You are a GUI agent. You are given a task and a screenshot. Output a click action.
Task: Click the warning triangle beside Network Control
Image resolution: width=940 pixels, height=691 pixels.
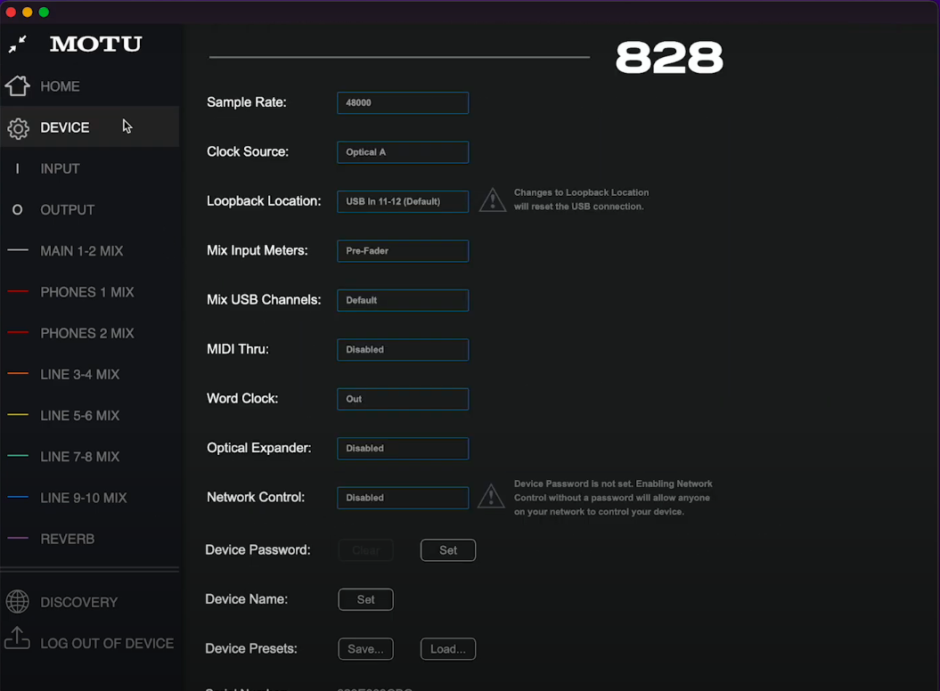click(x=491, y=496)
